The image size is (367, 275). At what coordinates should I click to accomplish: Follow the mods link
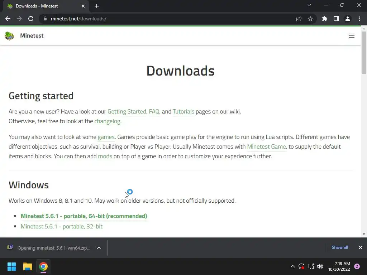point(105,156)
